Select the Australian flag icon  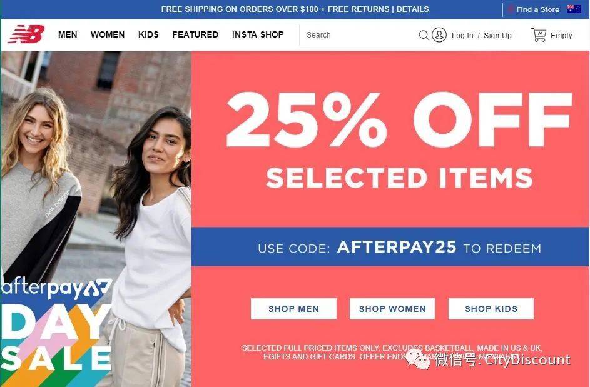point(574,9)
